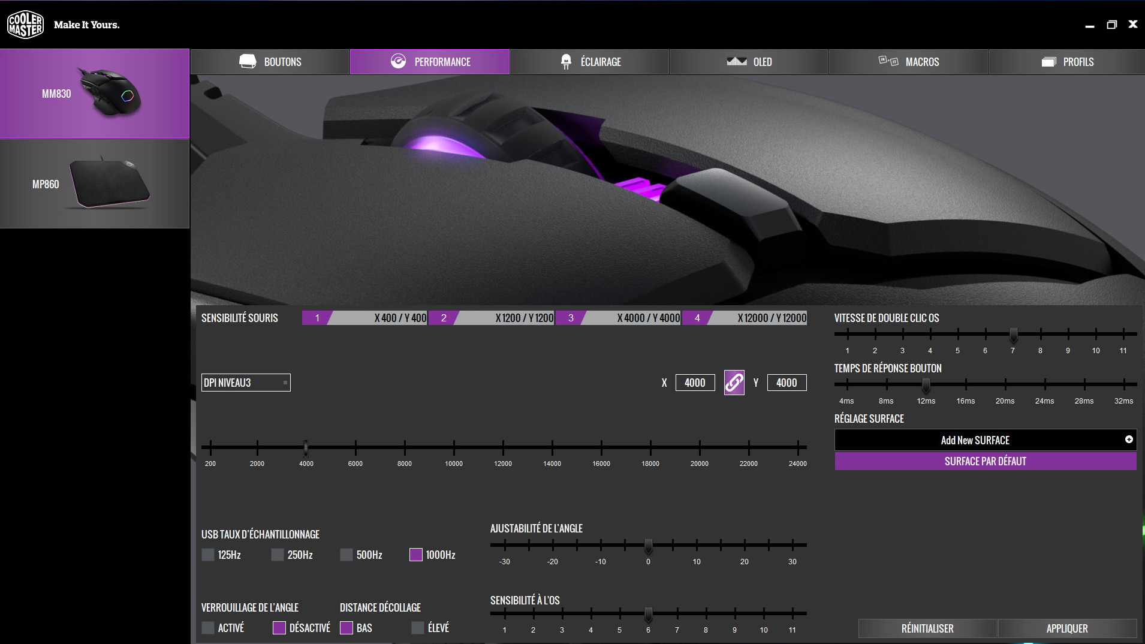Expand the DPI Niveau3 dropdown

coord(246,383)
